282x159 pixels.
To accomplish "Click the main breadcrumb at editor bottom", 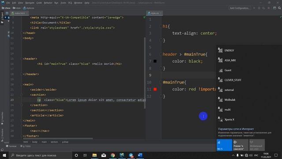I will pyautogui.click(x=44, y=142).
